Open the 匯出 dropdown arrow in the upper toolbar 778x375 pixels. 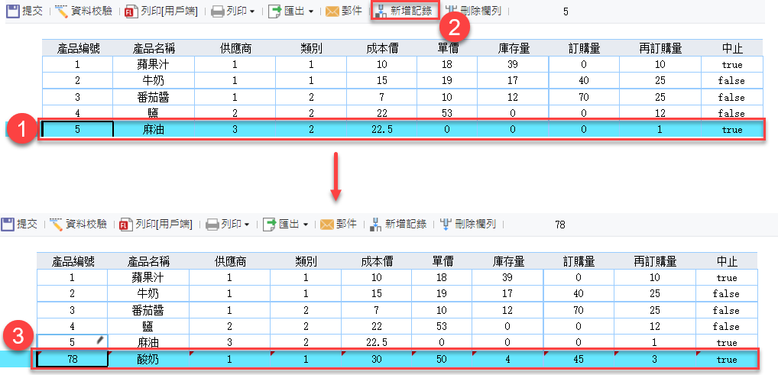(x=311, y=12)
